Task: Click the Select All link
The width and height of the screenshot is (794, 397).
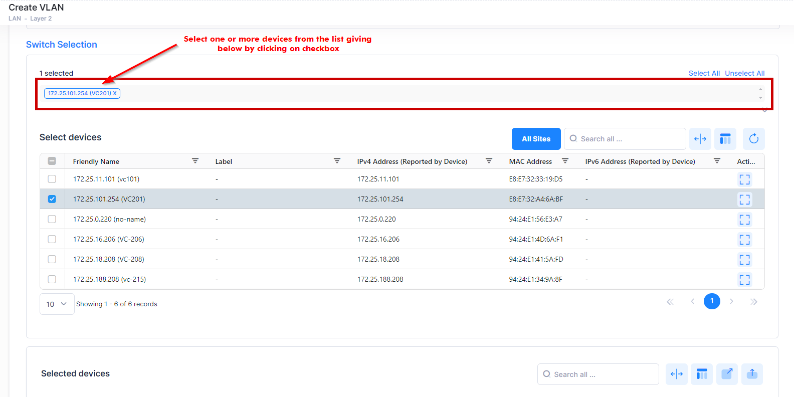Action: [704, 73]
